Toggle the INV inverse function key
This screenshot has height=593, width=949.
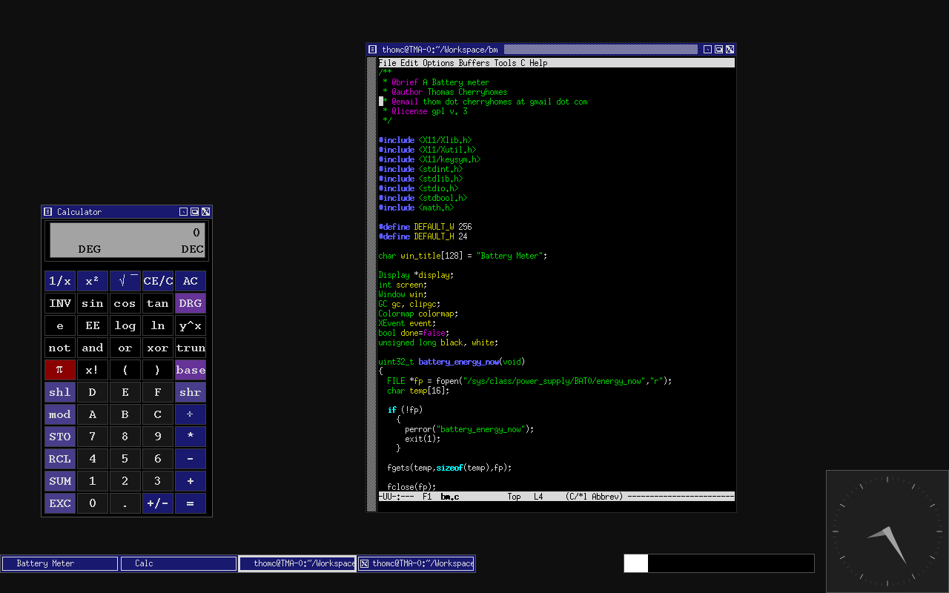tap(60, 303)
